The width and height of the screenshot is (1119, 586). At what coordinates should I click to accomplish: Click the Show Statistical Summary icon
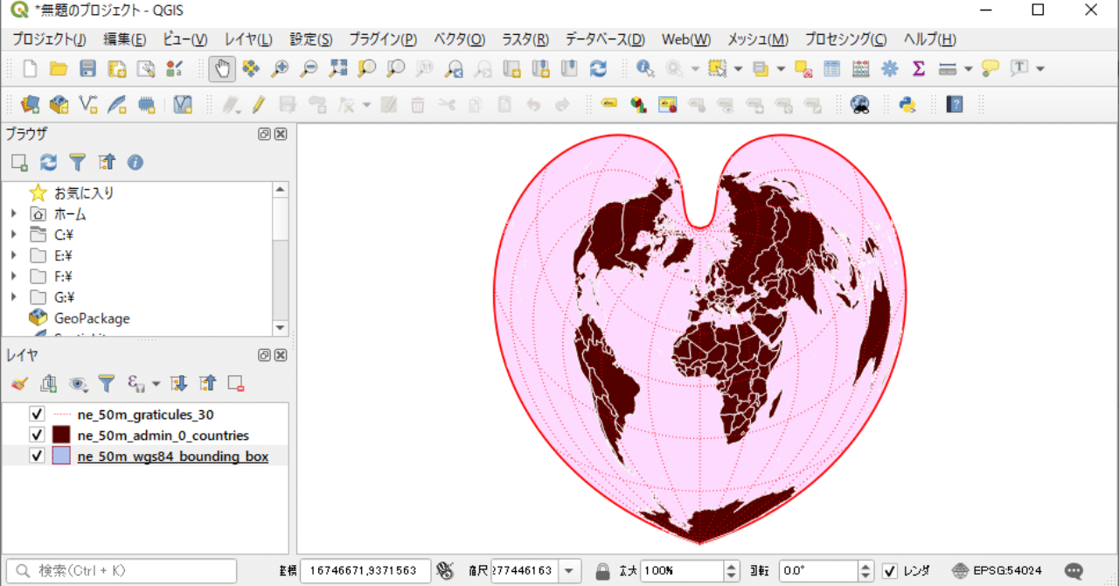919,68
